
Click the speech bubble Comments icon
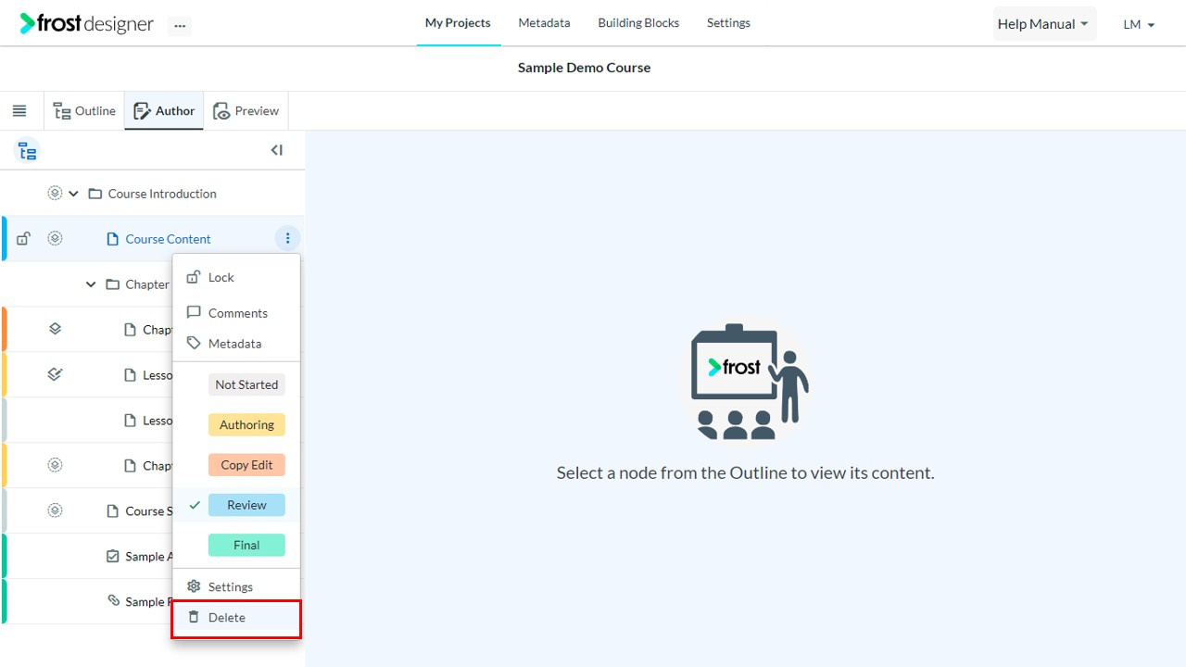(x=194, y=312)
